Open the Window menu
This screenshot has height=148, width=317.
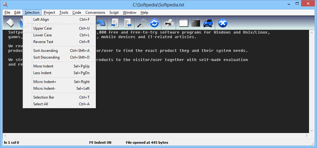(x=130, y=13)
